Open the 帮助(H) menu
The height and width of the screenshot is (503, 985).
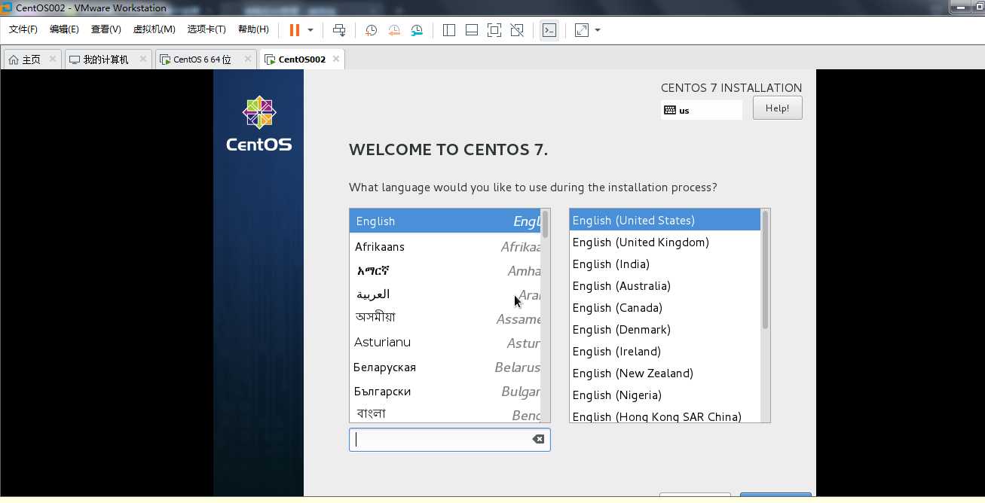[x=253, y=29]
